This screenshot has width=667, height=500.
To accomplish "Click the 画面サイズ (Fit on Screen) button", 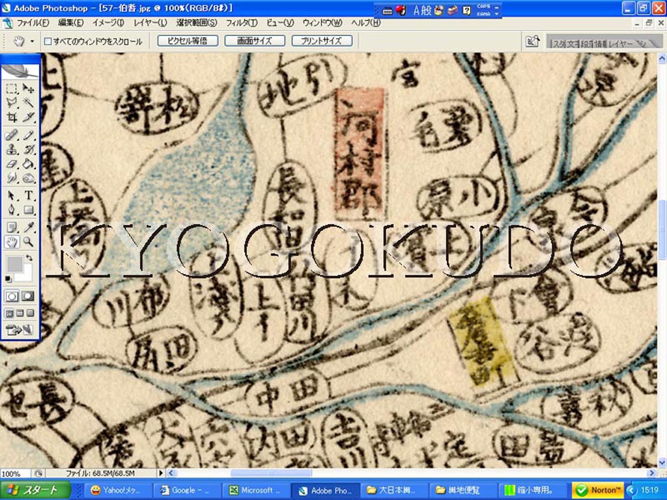I will click(255, 41).
